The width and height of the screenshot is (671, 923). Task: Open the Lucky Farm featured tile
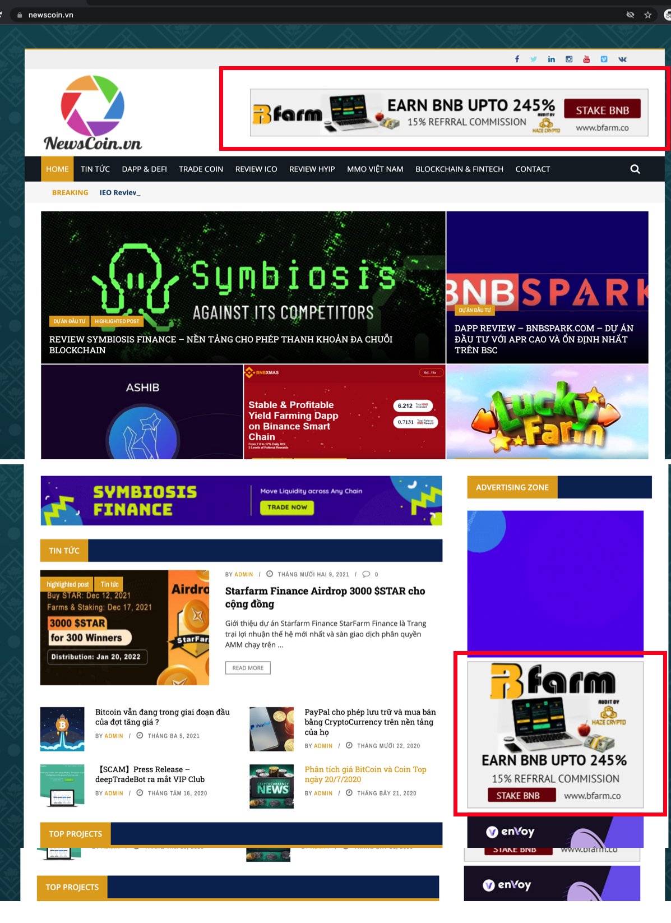[x=547, y=412]
